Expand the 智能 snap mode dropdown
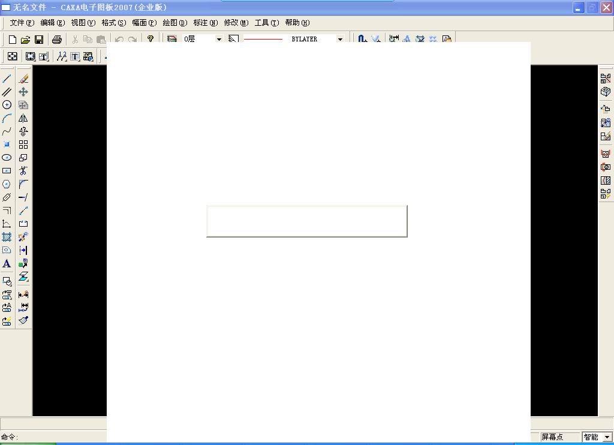This screenshot has width=614, height=445. 607,437
